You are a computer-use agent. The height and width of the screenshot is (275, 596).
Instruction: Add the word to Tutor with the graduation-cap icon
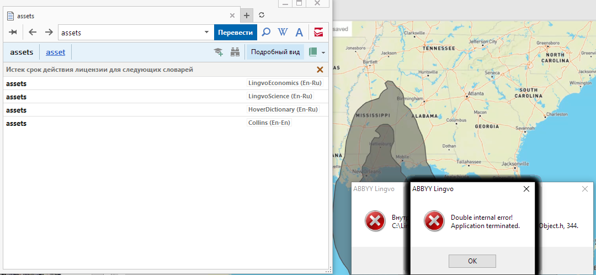[218, 52]
